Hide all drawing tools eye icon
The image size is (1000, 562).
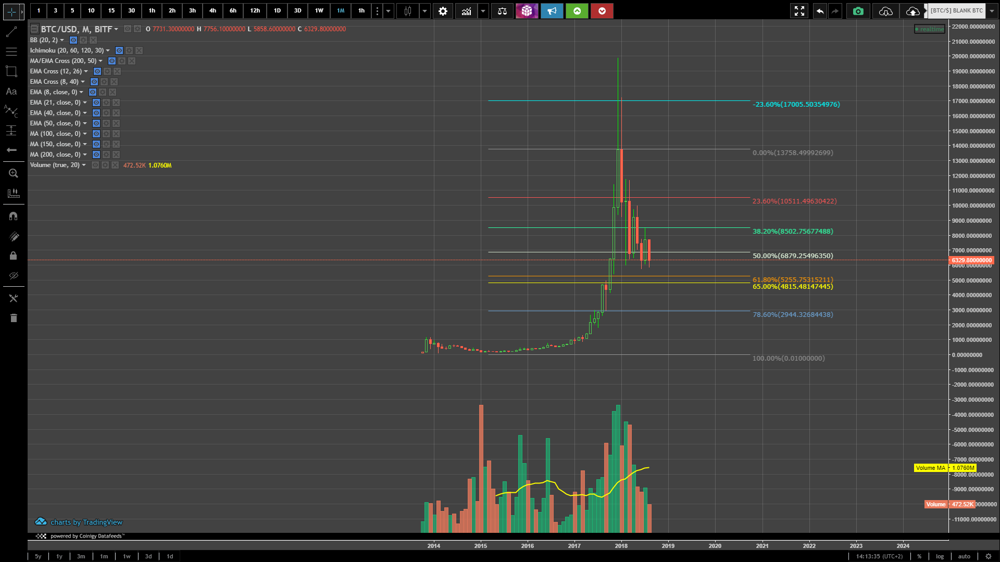(x=14, y=275)
